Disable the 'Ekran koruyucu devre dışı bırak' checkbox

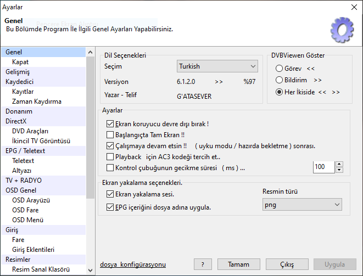pyautogui.click(x=110, y=124)
